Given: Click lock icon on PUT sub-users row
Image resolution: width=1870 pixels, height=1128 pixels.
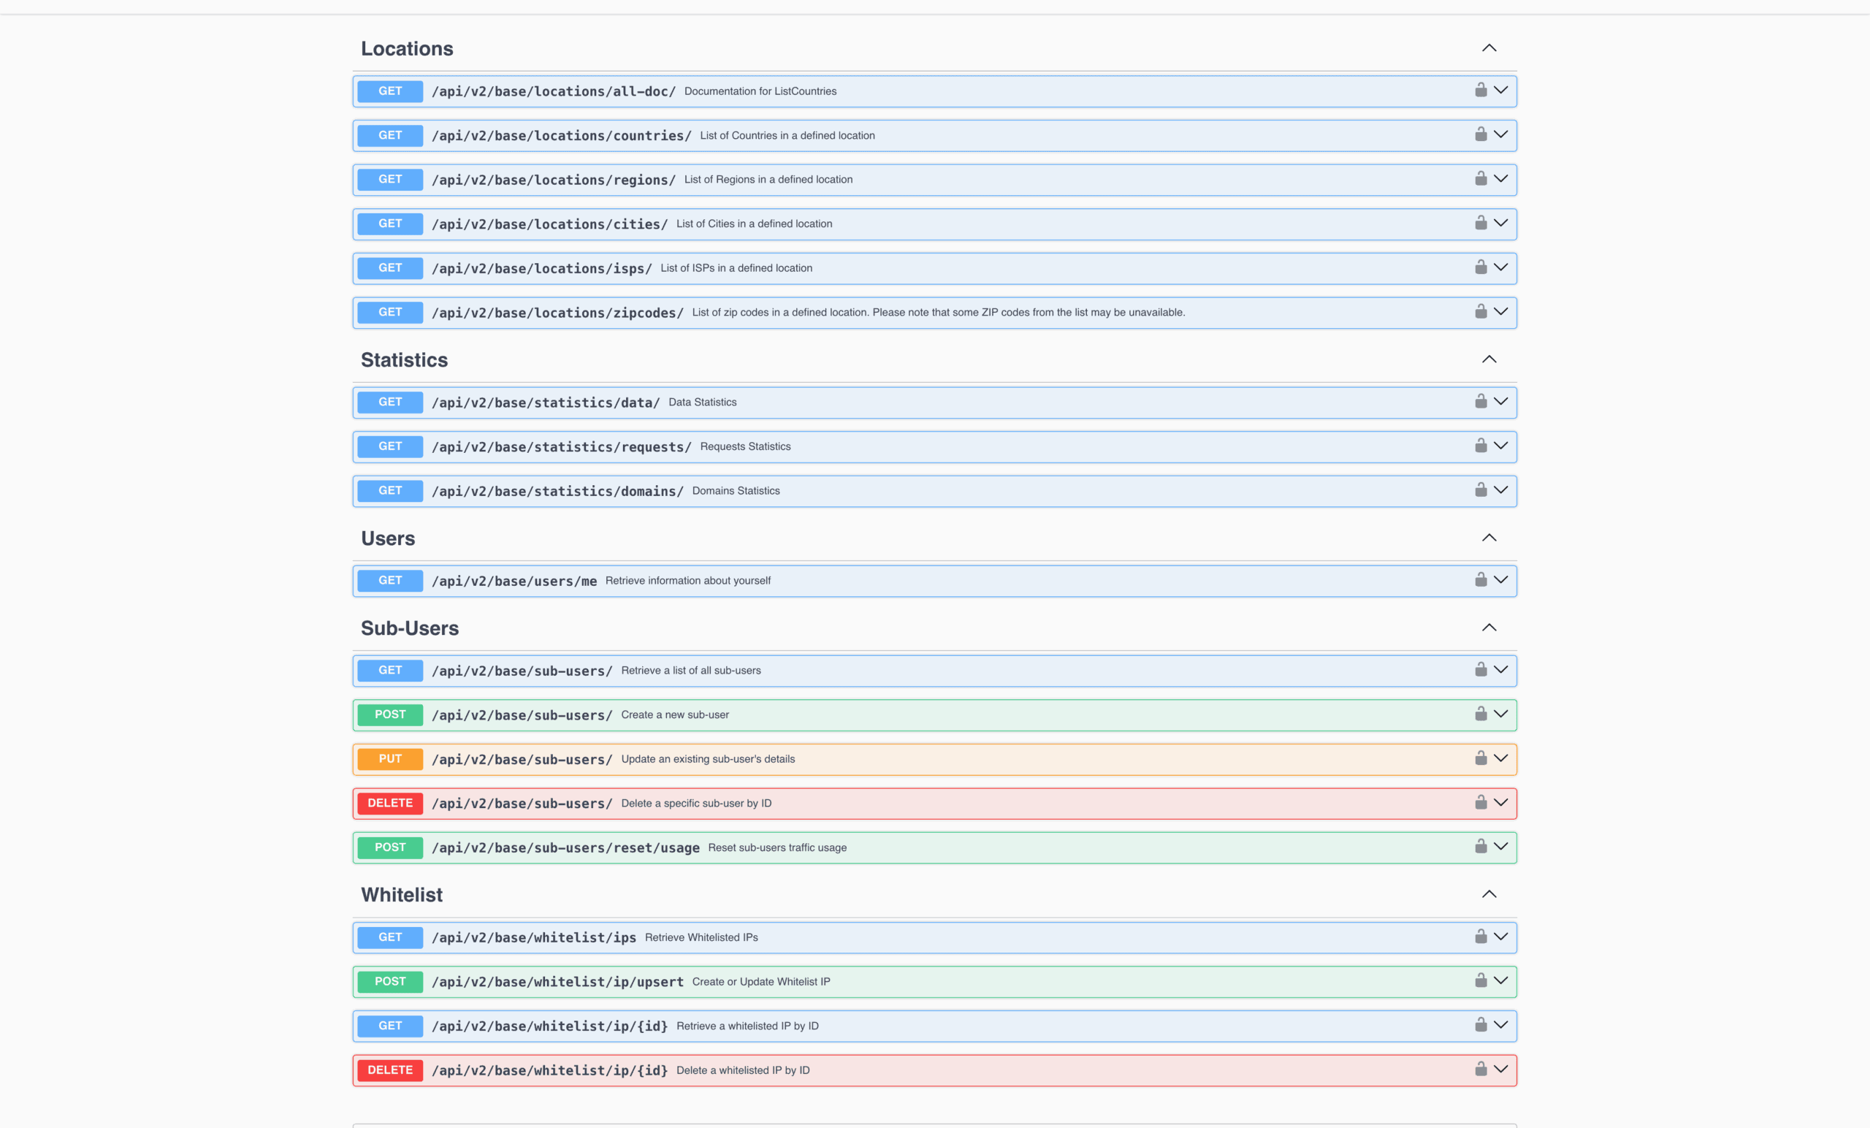Looking at the screenshot, I should coord(1480,758).
